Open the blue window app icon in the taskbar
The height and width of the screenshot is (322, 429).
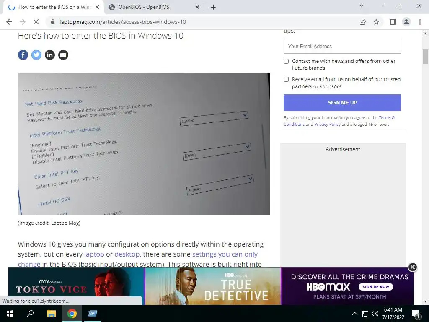(93, 314)
